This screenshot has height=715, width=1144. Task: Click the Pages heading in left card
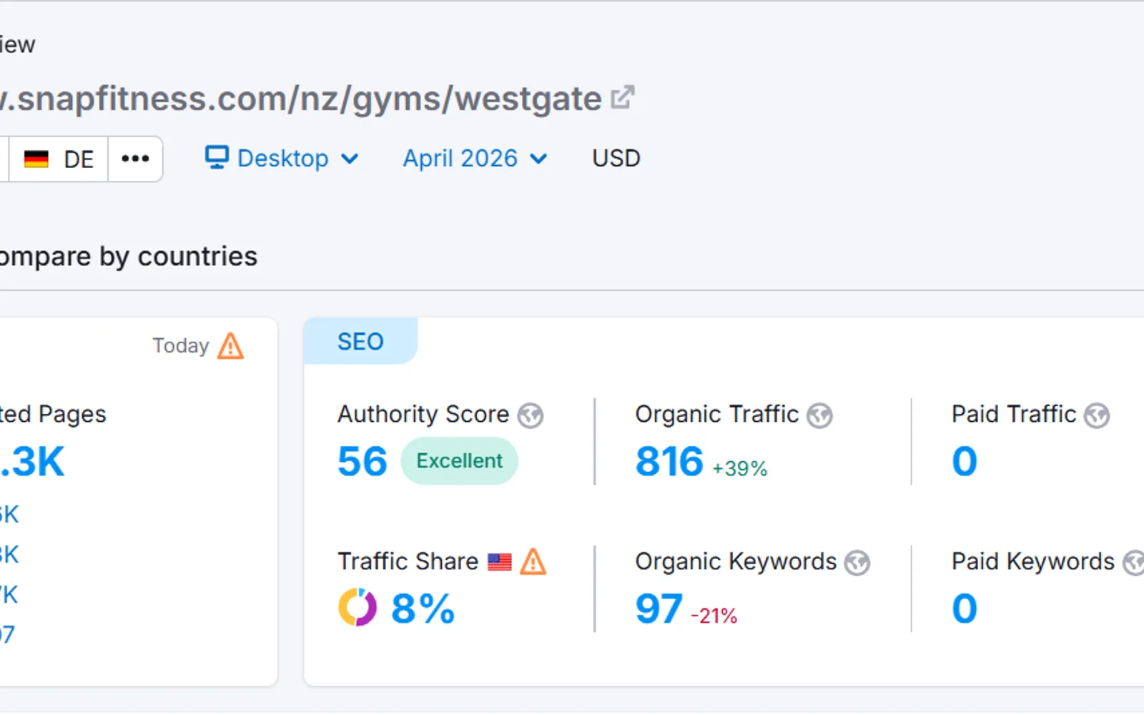point(53,414)
